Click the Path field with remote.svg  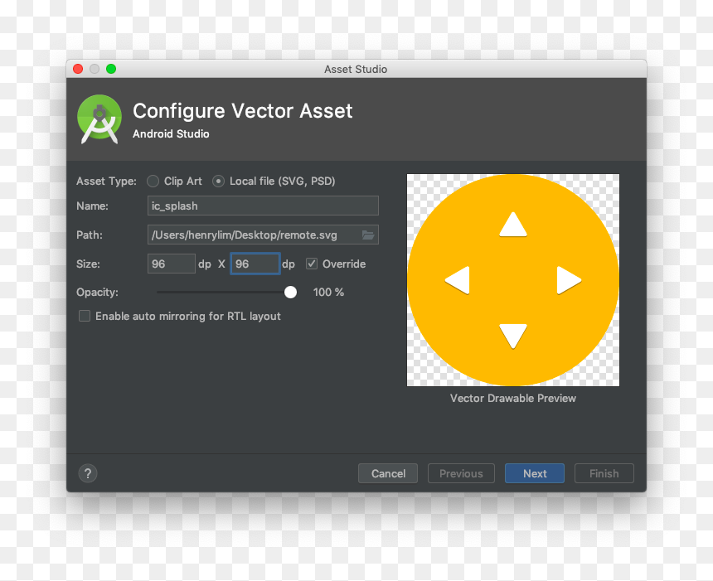(x=263, y=235)
